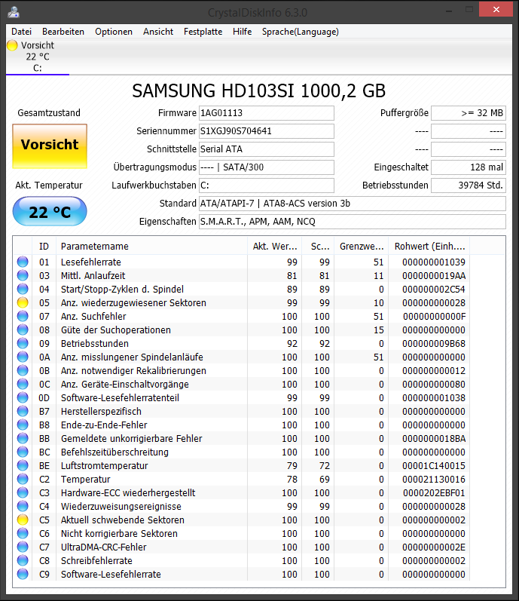This screenshot has height=601, width=519.
Task: Click raw value 000021130016 of Temperatur
Action: pyautogui.click(x=434, y=479)
